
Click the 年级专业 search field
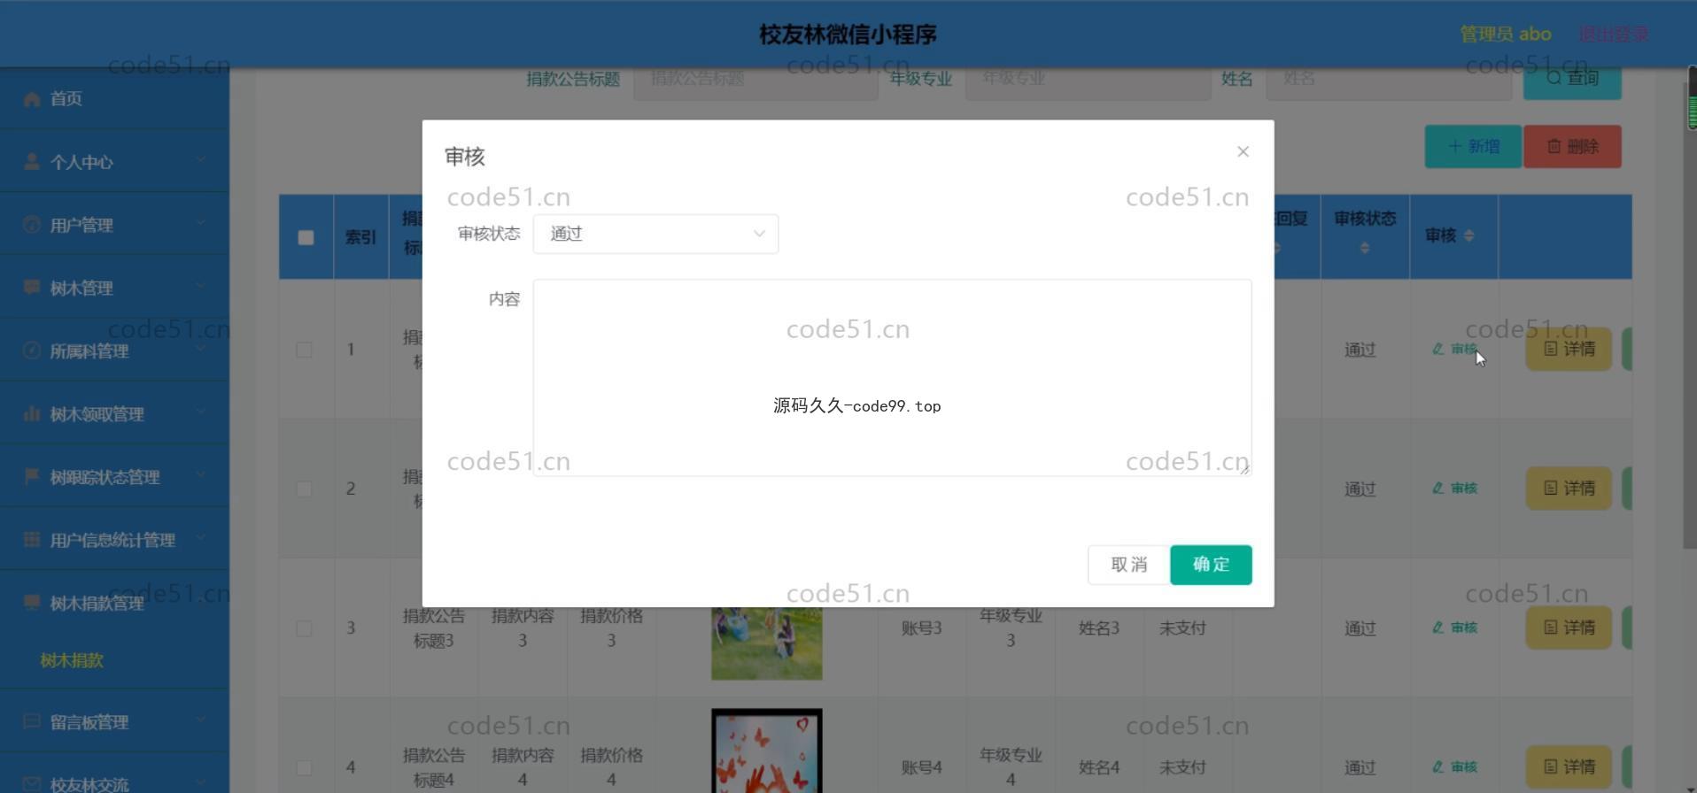1088,83
